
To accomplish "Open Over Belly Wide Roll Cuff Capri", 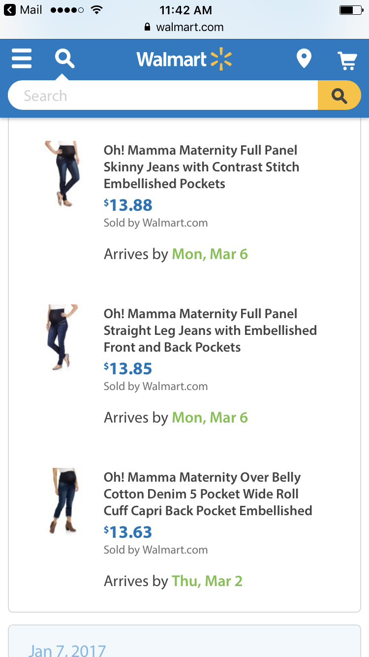I will pos(208,494).
